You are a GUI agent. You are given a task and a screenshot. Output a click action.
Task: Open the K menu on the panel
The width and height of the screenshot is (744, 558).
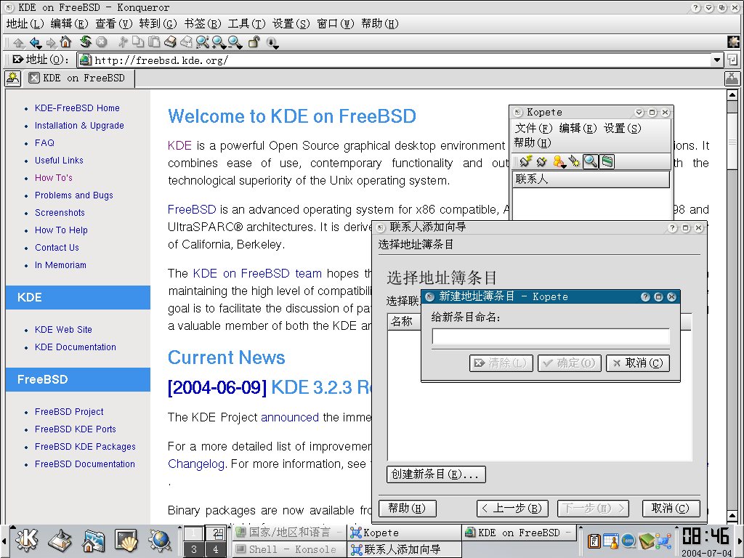pos(27,541)
